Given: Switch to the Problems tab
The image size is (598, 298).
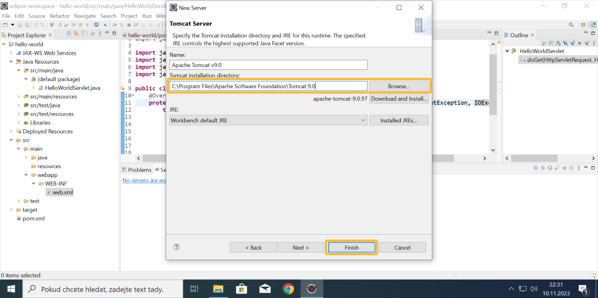Looking at the screenshot, I should (x=136, y=170).
